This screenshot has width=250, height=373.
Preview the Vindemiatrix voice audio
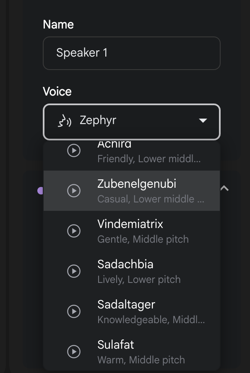click(74, 231)
